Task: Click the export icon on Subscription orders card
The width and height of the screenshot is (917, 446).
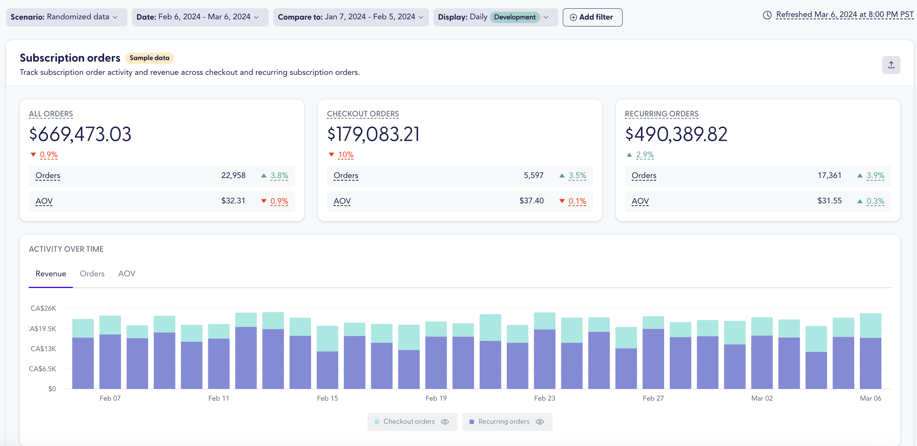Action: [891, 65]
